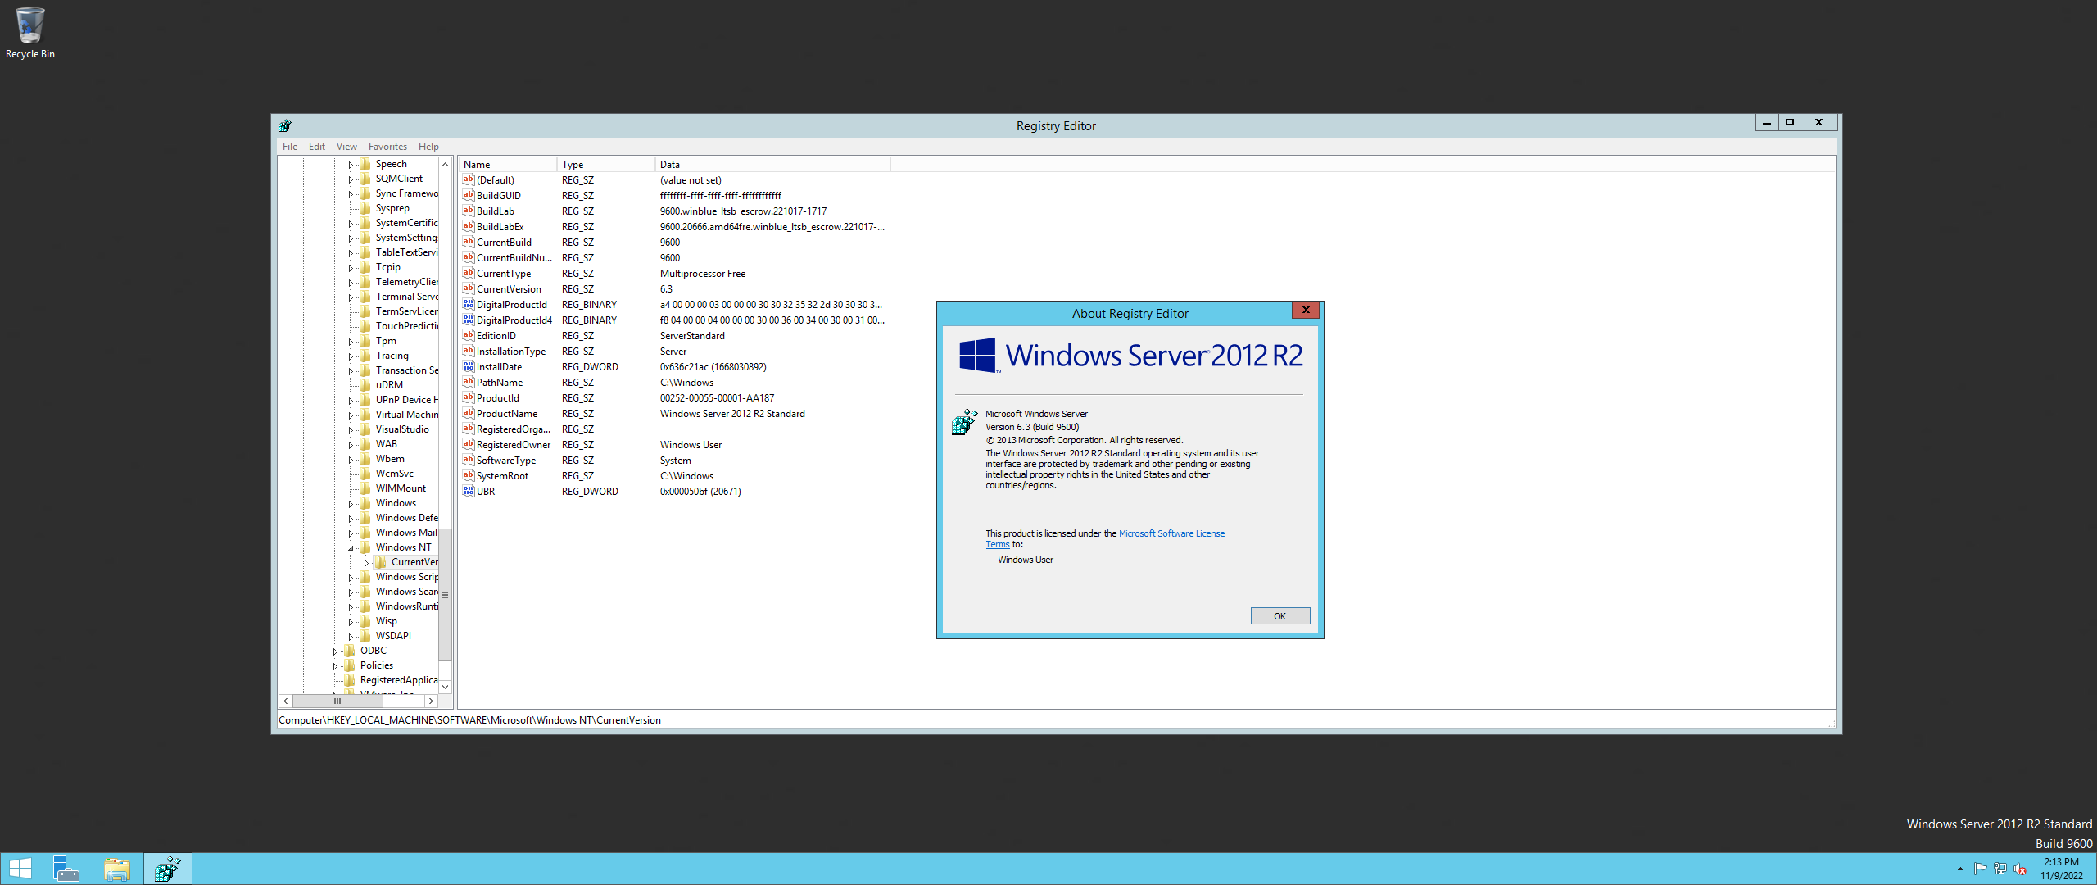Viewport: 2097px width, 885px height.
Task: Click the Tcpip folder icon
Action: (x=365, y=266)
